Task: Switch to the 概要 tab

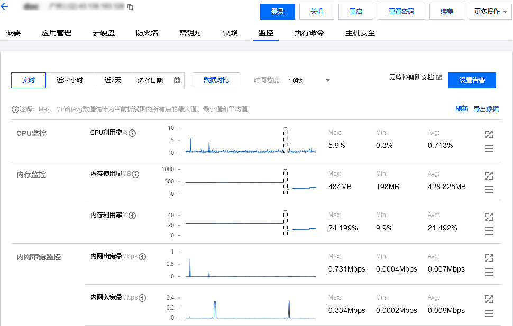Action: (13, 33)
